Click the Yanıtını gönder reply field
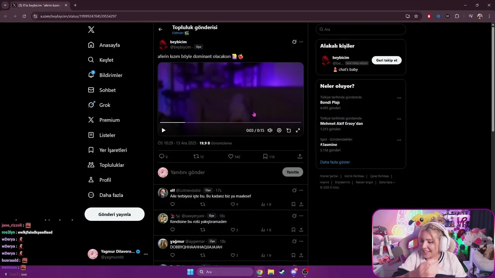The width and height of the screenshot is (495, 278). 224,172
